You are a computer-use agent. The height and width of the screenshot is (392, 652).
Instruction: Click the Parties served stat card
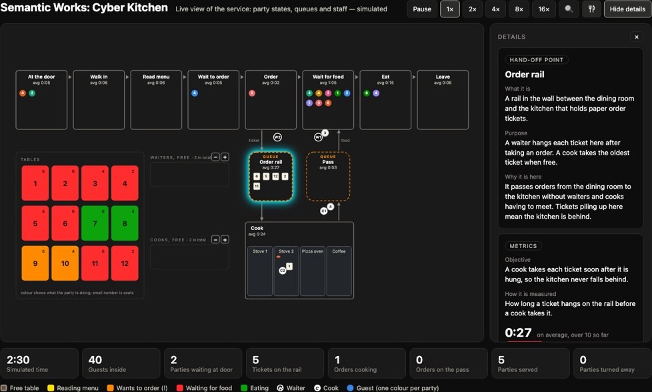531,363
